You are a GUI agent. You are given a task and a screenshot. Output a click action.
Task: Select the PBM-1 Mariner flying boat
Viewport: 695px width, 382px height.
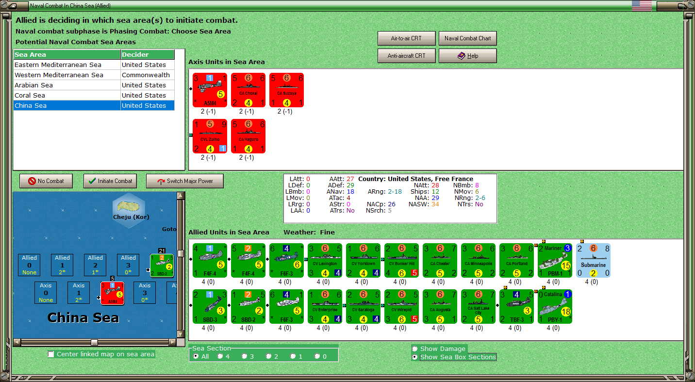[555, 260]
